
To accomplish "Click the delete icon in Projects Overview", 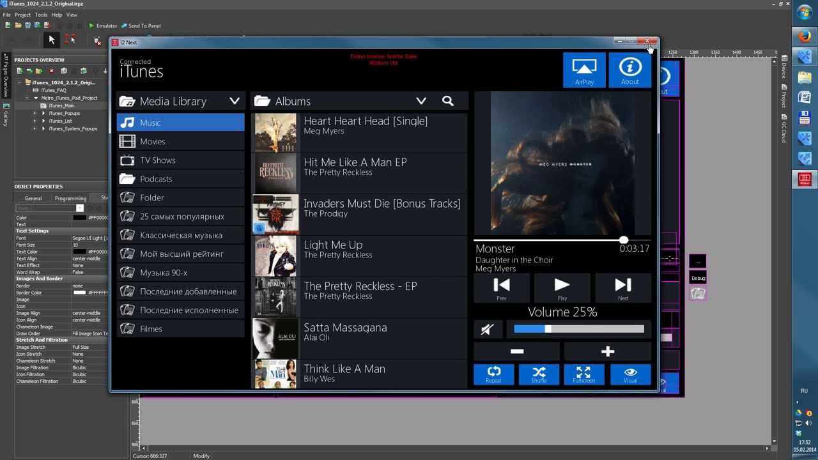I will [52, 71].
